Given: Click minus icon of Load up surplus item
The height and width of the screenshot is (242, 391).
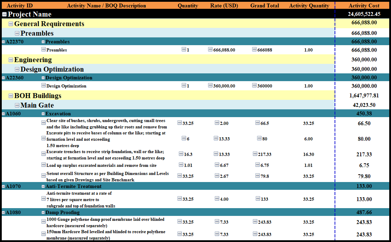Looking at the screenshot, I should 43,165.
